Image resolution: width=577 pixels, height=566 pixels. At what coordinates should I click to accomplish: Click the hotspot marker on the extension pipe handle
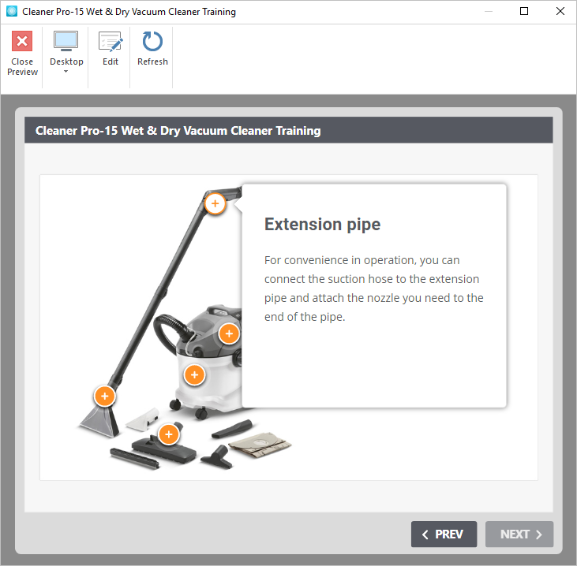(215, 204)
